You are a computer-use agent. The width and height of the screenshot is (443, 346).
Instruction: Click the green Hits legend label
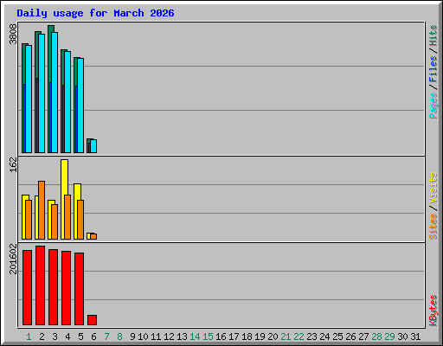coord(433,35)
